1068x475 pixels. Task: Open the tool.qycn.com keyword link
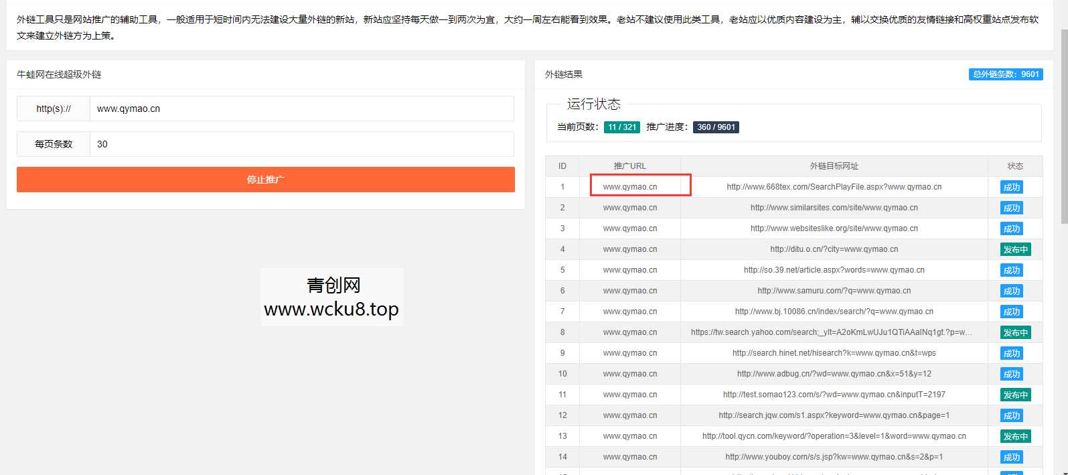834,436
